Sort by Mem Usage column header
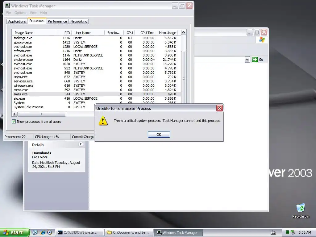This screenshot has width=316, height=237. [167, 33]
